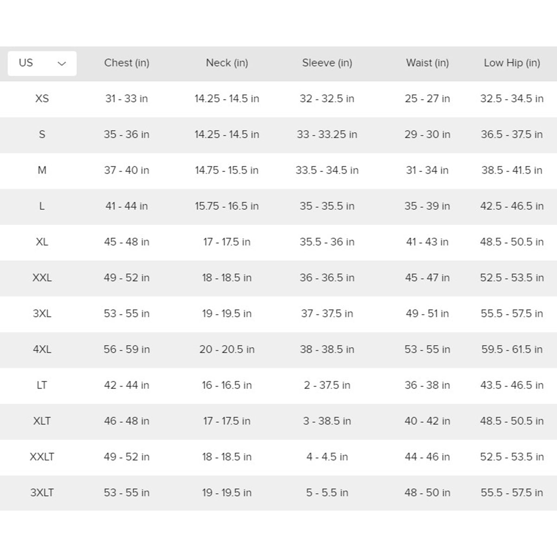Select the XXLT size row label
The image size is (557, 557).
point(42,457)
